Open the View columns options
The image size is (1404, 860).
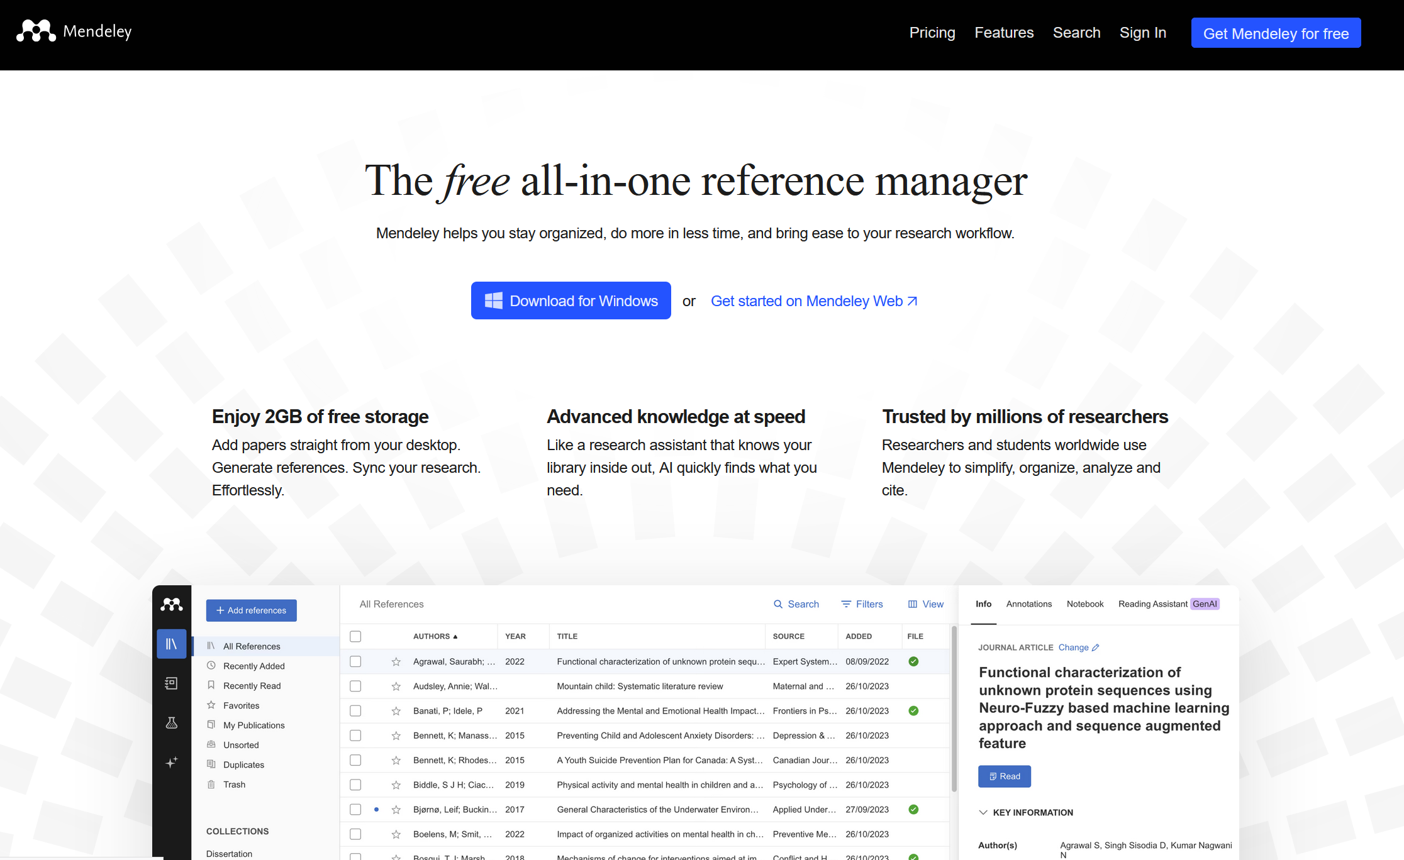click(x=925, y=604)
